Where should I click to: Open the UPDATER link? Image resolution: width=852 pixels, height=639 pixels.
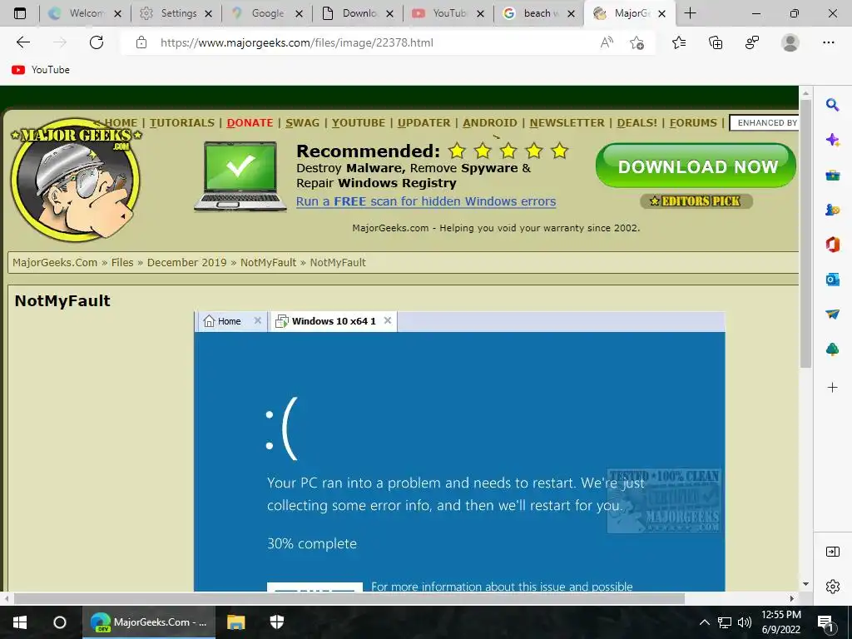pos(424,123)
